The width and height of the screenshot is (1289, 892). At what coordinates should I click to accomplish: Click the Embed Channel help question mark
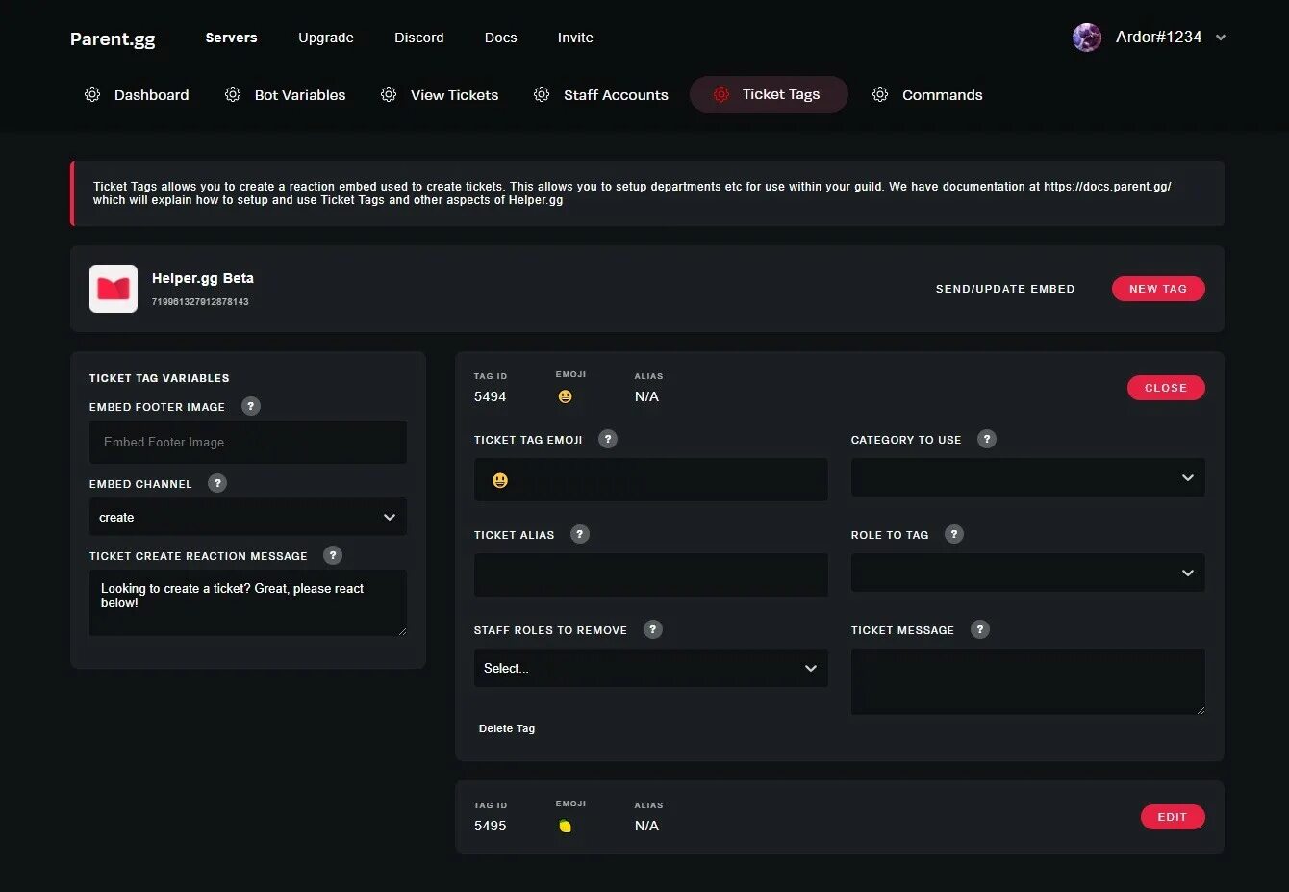point(217,483)
